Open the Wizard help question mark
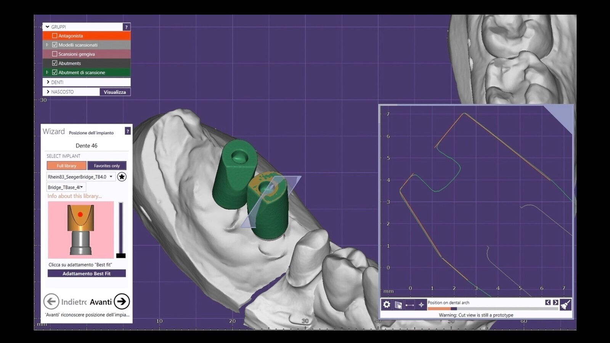The image size is (610, 343). (x=128, y=131)
